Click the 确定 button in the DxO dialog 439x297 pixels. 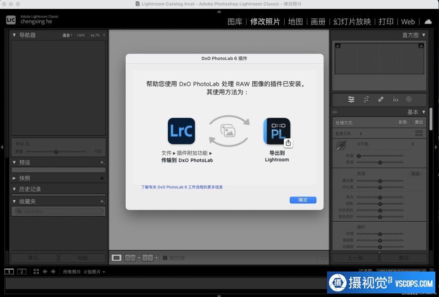[303, 200]
